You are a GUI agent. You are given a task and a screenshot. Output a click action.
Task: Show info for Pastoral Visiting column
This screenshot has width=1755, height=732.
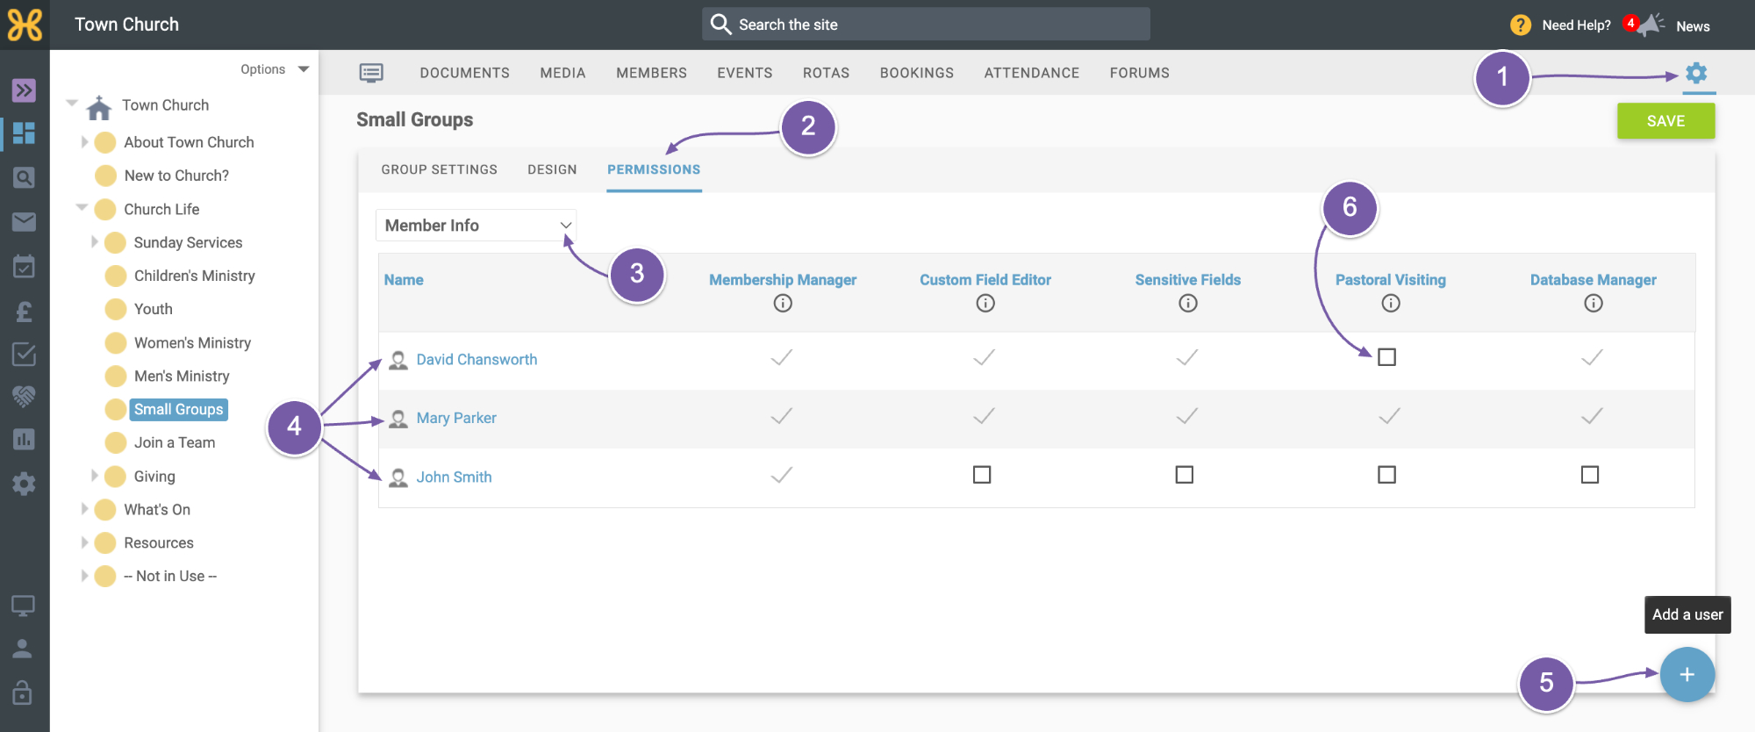click(x=1391, y=303)
